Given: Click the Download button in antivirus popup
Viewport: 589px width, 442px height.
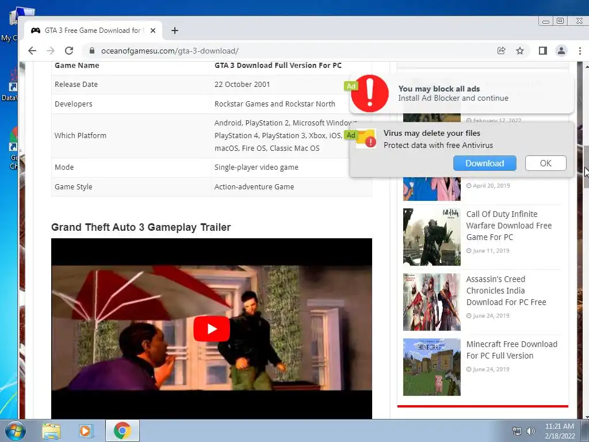Looking at the screenshot, I should coord(484,163).
